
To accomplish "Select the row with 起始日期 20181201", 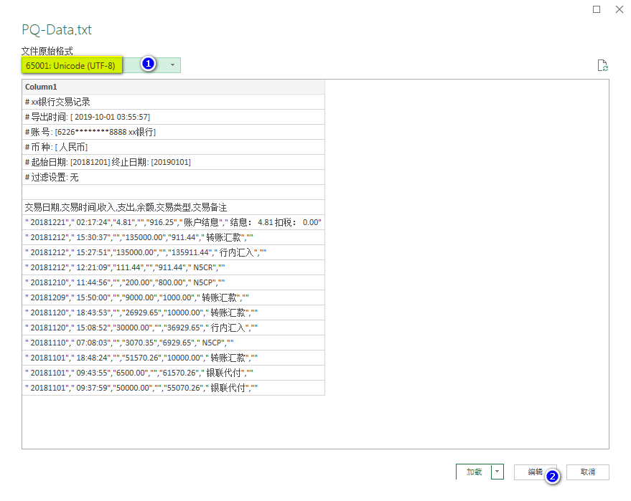I will [173, 162].
